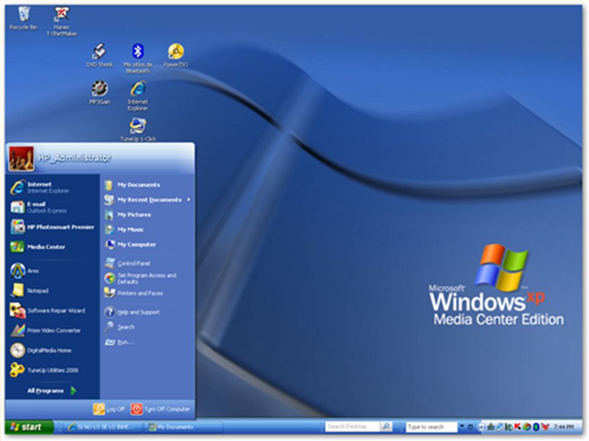Screen dimensions: 589x441
Task: Click the Log Off button
Action: coord(109,409)
